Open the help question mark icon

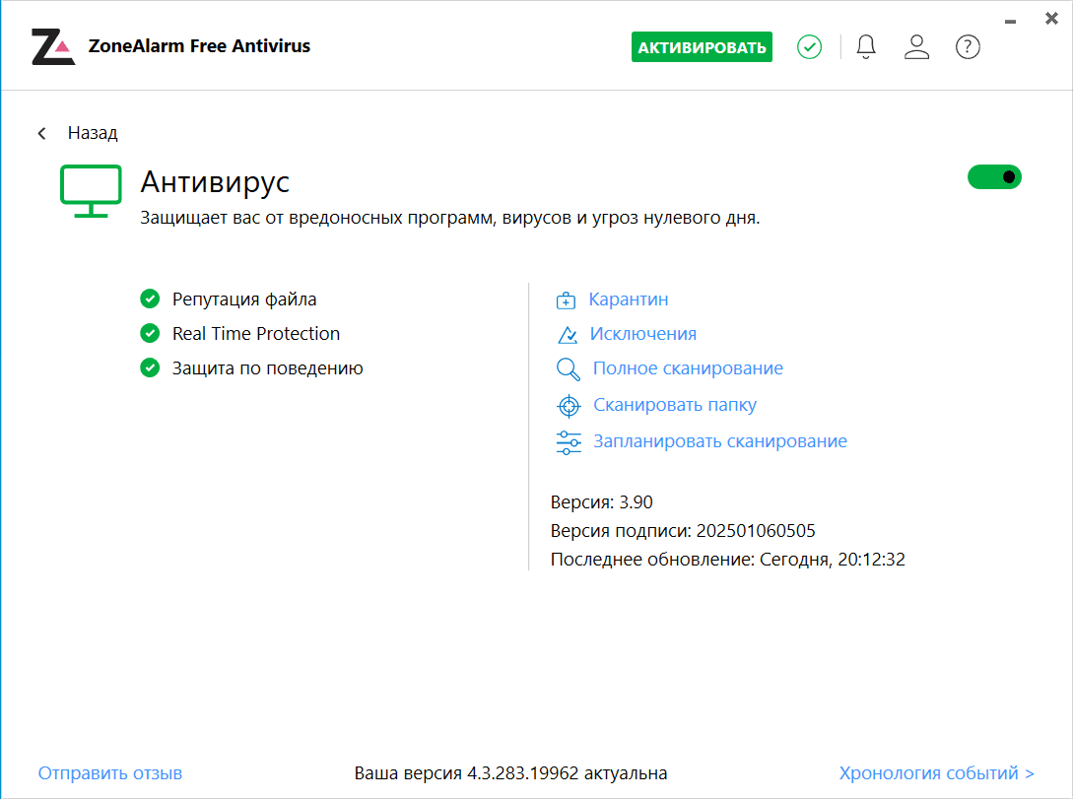(968, 47)
